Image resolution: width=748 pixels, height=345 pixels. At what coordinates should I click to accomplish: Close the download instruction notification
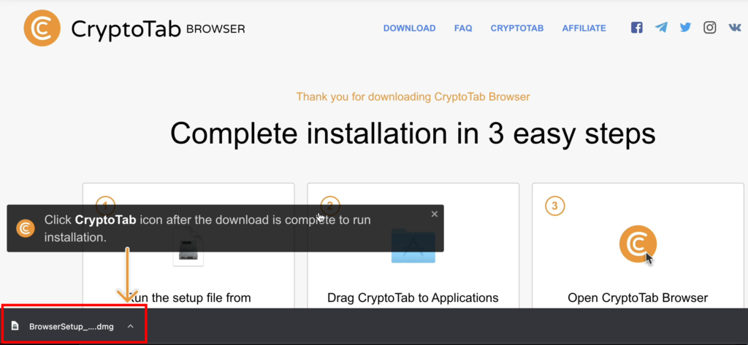(x=434, y=214)
